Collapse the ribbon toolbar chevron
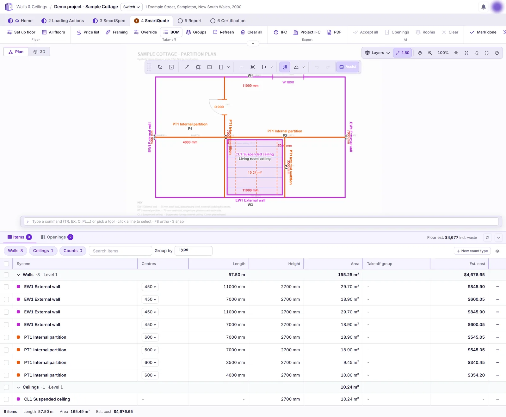This screenshot has width=506, height=417. (x=253, y=44)
